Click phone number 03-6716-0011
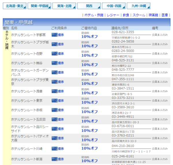Viewport: 173px width, 165px height. [x=123, y=126]
